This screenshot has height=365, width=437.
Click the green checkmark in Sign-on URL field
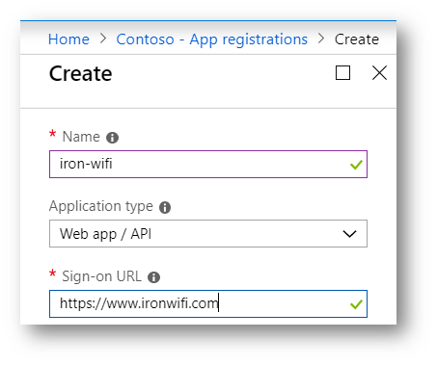click(x=356, y=304)
